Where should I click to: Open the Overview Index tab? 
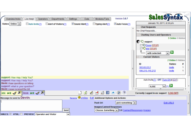(x=13, y=19)
